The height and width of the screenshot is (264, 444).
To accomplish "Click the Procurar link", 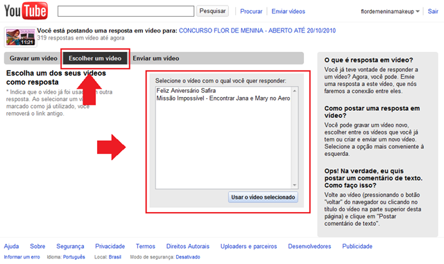I will point(251,12).
